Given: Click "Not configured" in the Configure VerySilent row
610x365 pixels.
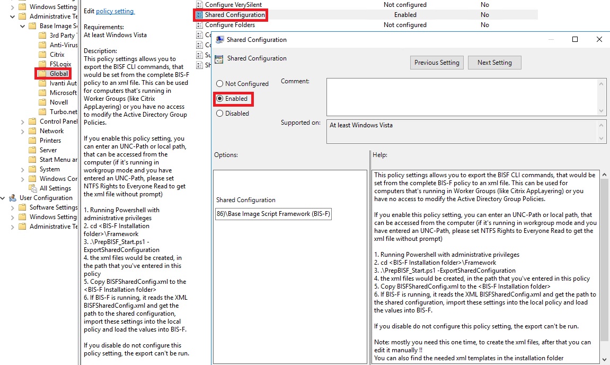Looking at the screenshot, I should tap(405, 5).
